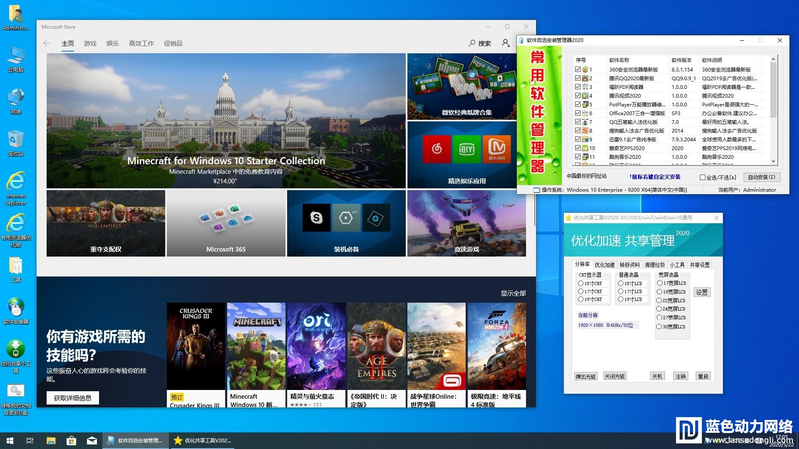Switch to the 游戏 tab in Store

click(x=90, y=43)
